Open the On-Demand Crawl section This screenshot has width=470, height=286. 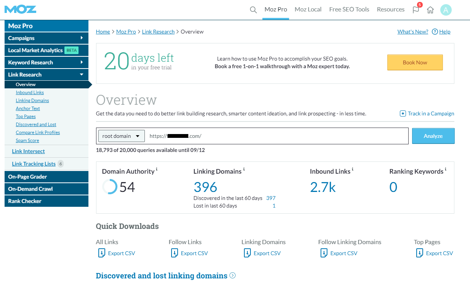47,189
